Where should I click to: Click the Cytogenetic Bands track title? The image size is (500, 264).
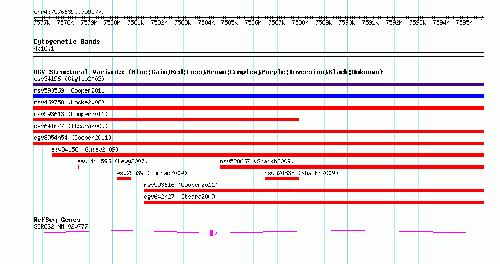[67, 42]
